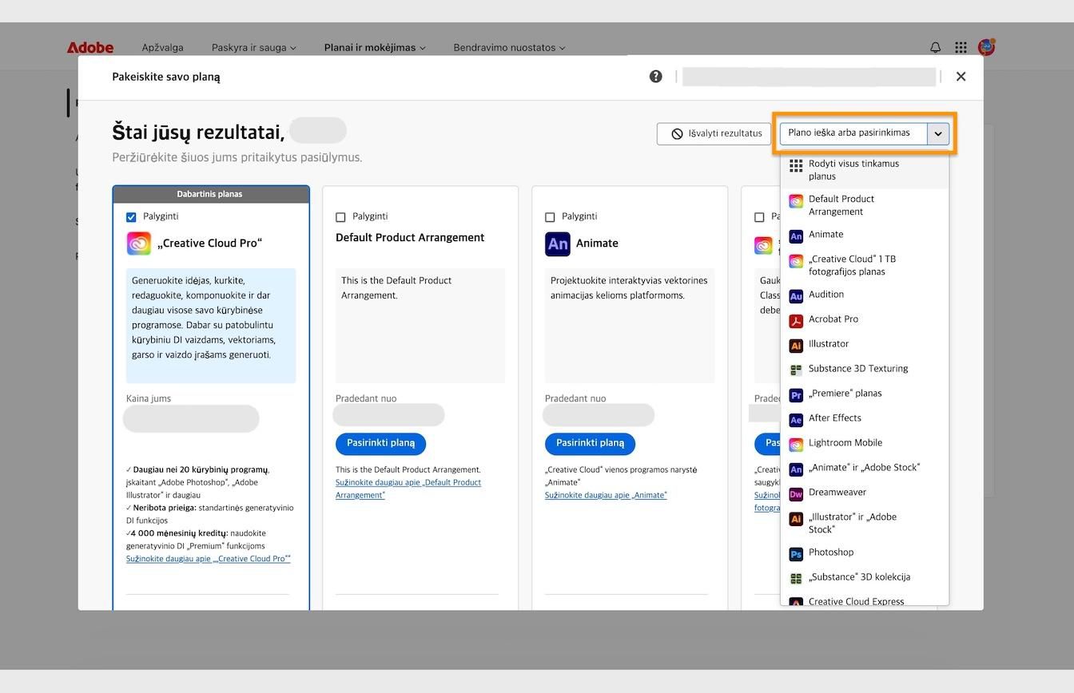Select Rodyti visus tinkamus planus option
Image resolution: width=1074 pixels, height=693 pixels.
(865, 170)
